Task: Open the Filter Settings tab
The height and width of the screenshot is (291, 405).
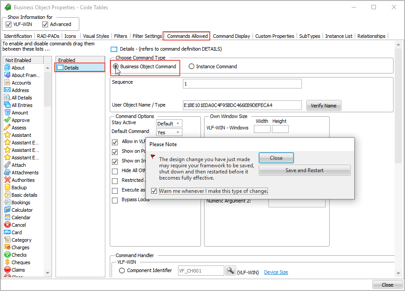Action: pyautogui.click(x=147, y=36)
